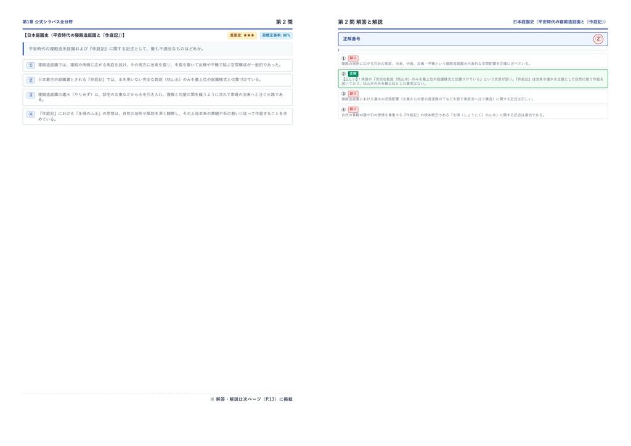This screenshot has height=446, width=631.
Task: Click the 日本庭園史 header text on the answer page
Action: pos(560,22)
